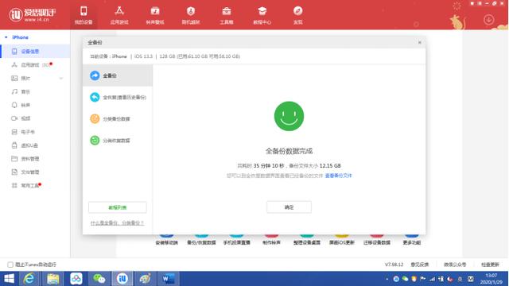Open the taskbar clock showing 13:07
Viewport: 509px width, 286px height.
pyautogui.click(x=492, y=279)
